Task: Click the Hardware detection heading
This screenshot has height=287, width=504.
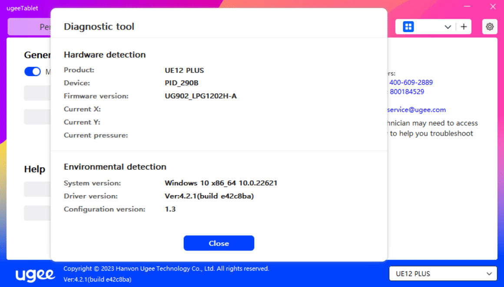Action: (x=105, y=55)
